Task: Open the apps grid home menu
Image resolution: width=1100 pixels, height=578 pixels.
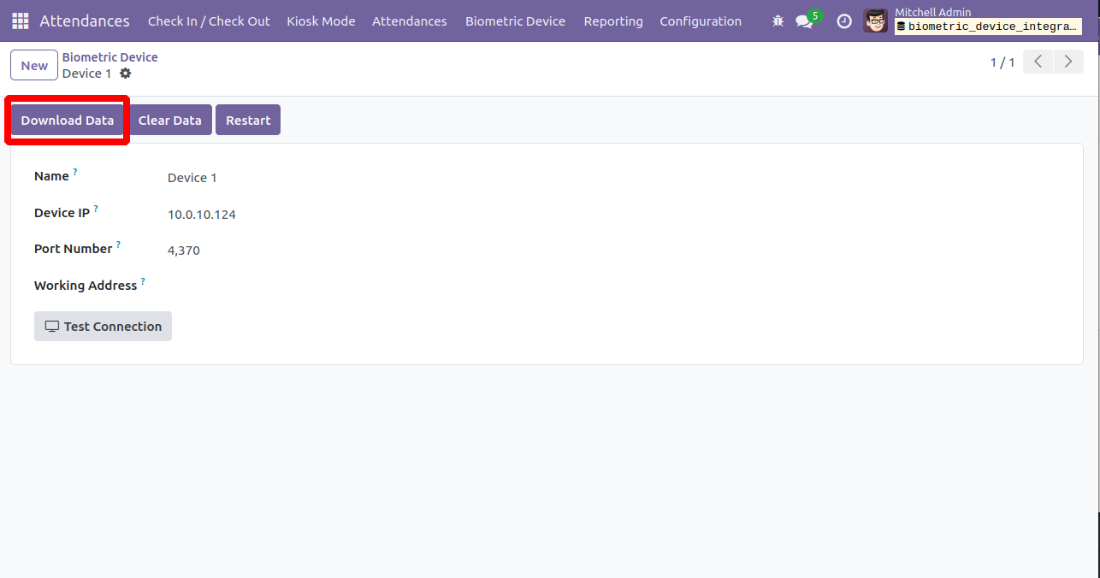Action: click(x=20, y=21)
